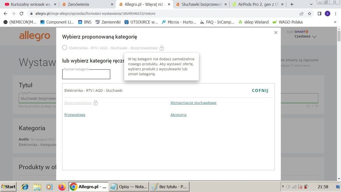Screen dimensions: 341x192
Task: Switch to Bez tytułu Paint taskbar window
Action: point(169,187)
